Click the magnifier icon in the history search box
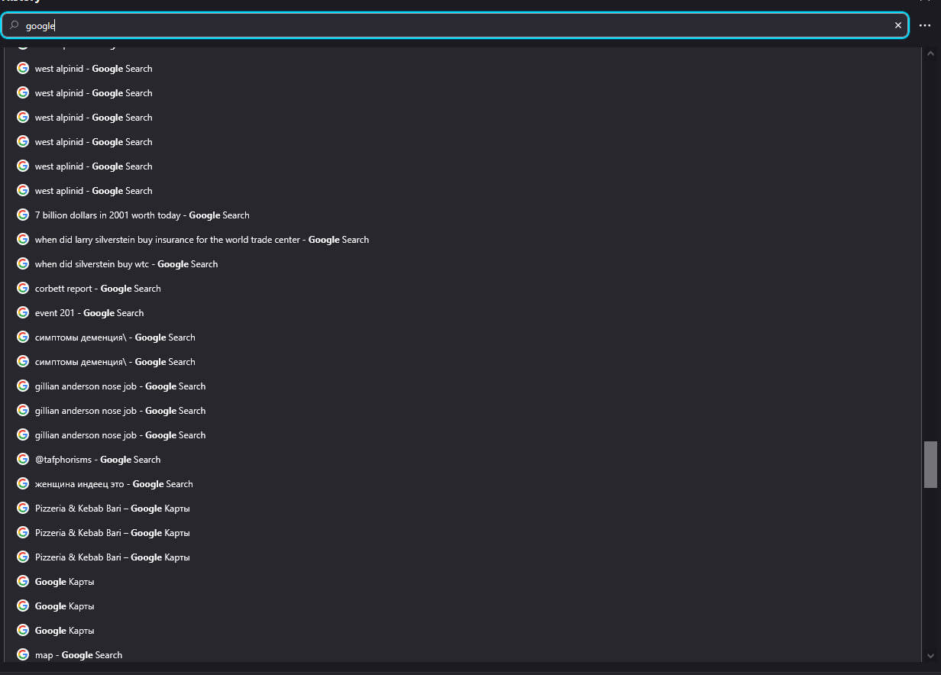This screenshot has height=675, width=941. click(14, 25)
